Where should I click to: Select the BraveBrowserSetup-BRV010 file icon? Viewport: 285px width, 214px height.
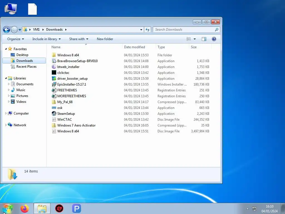[54, 61]
